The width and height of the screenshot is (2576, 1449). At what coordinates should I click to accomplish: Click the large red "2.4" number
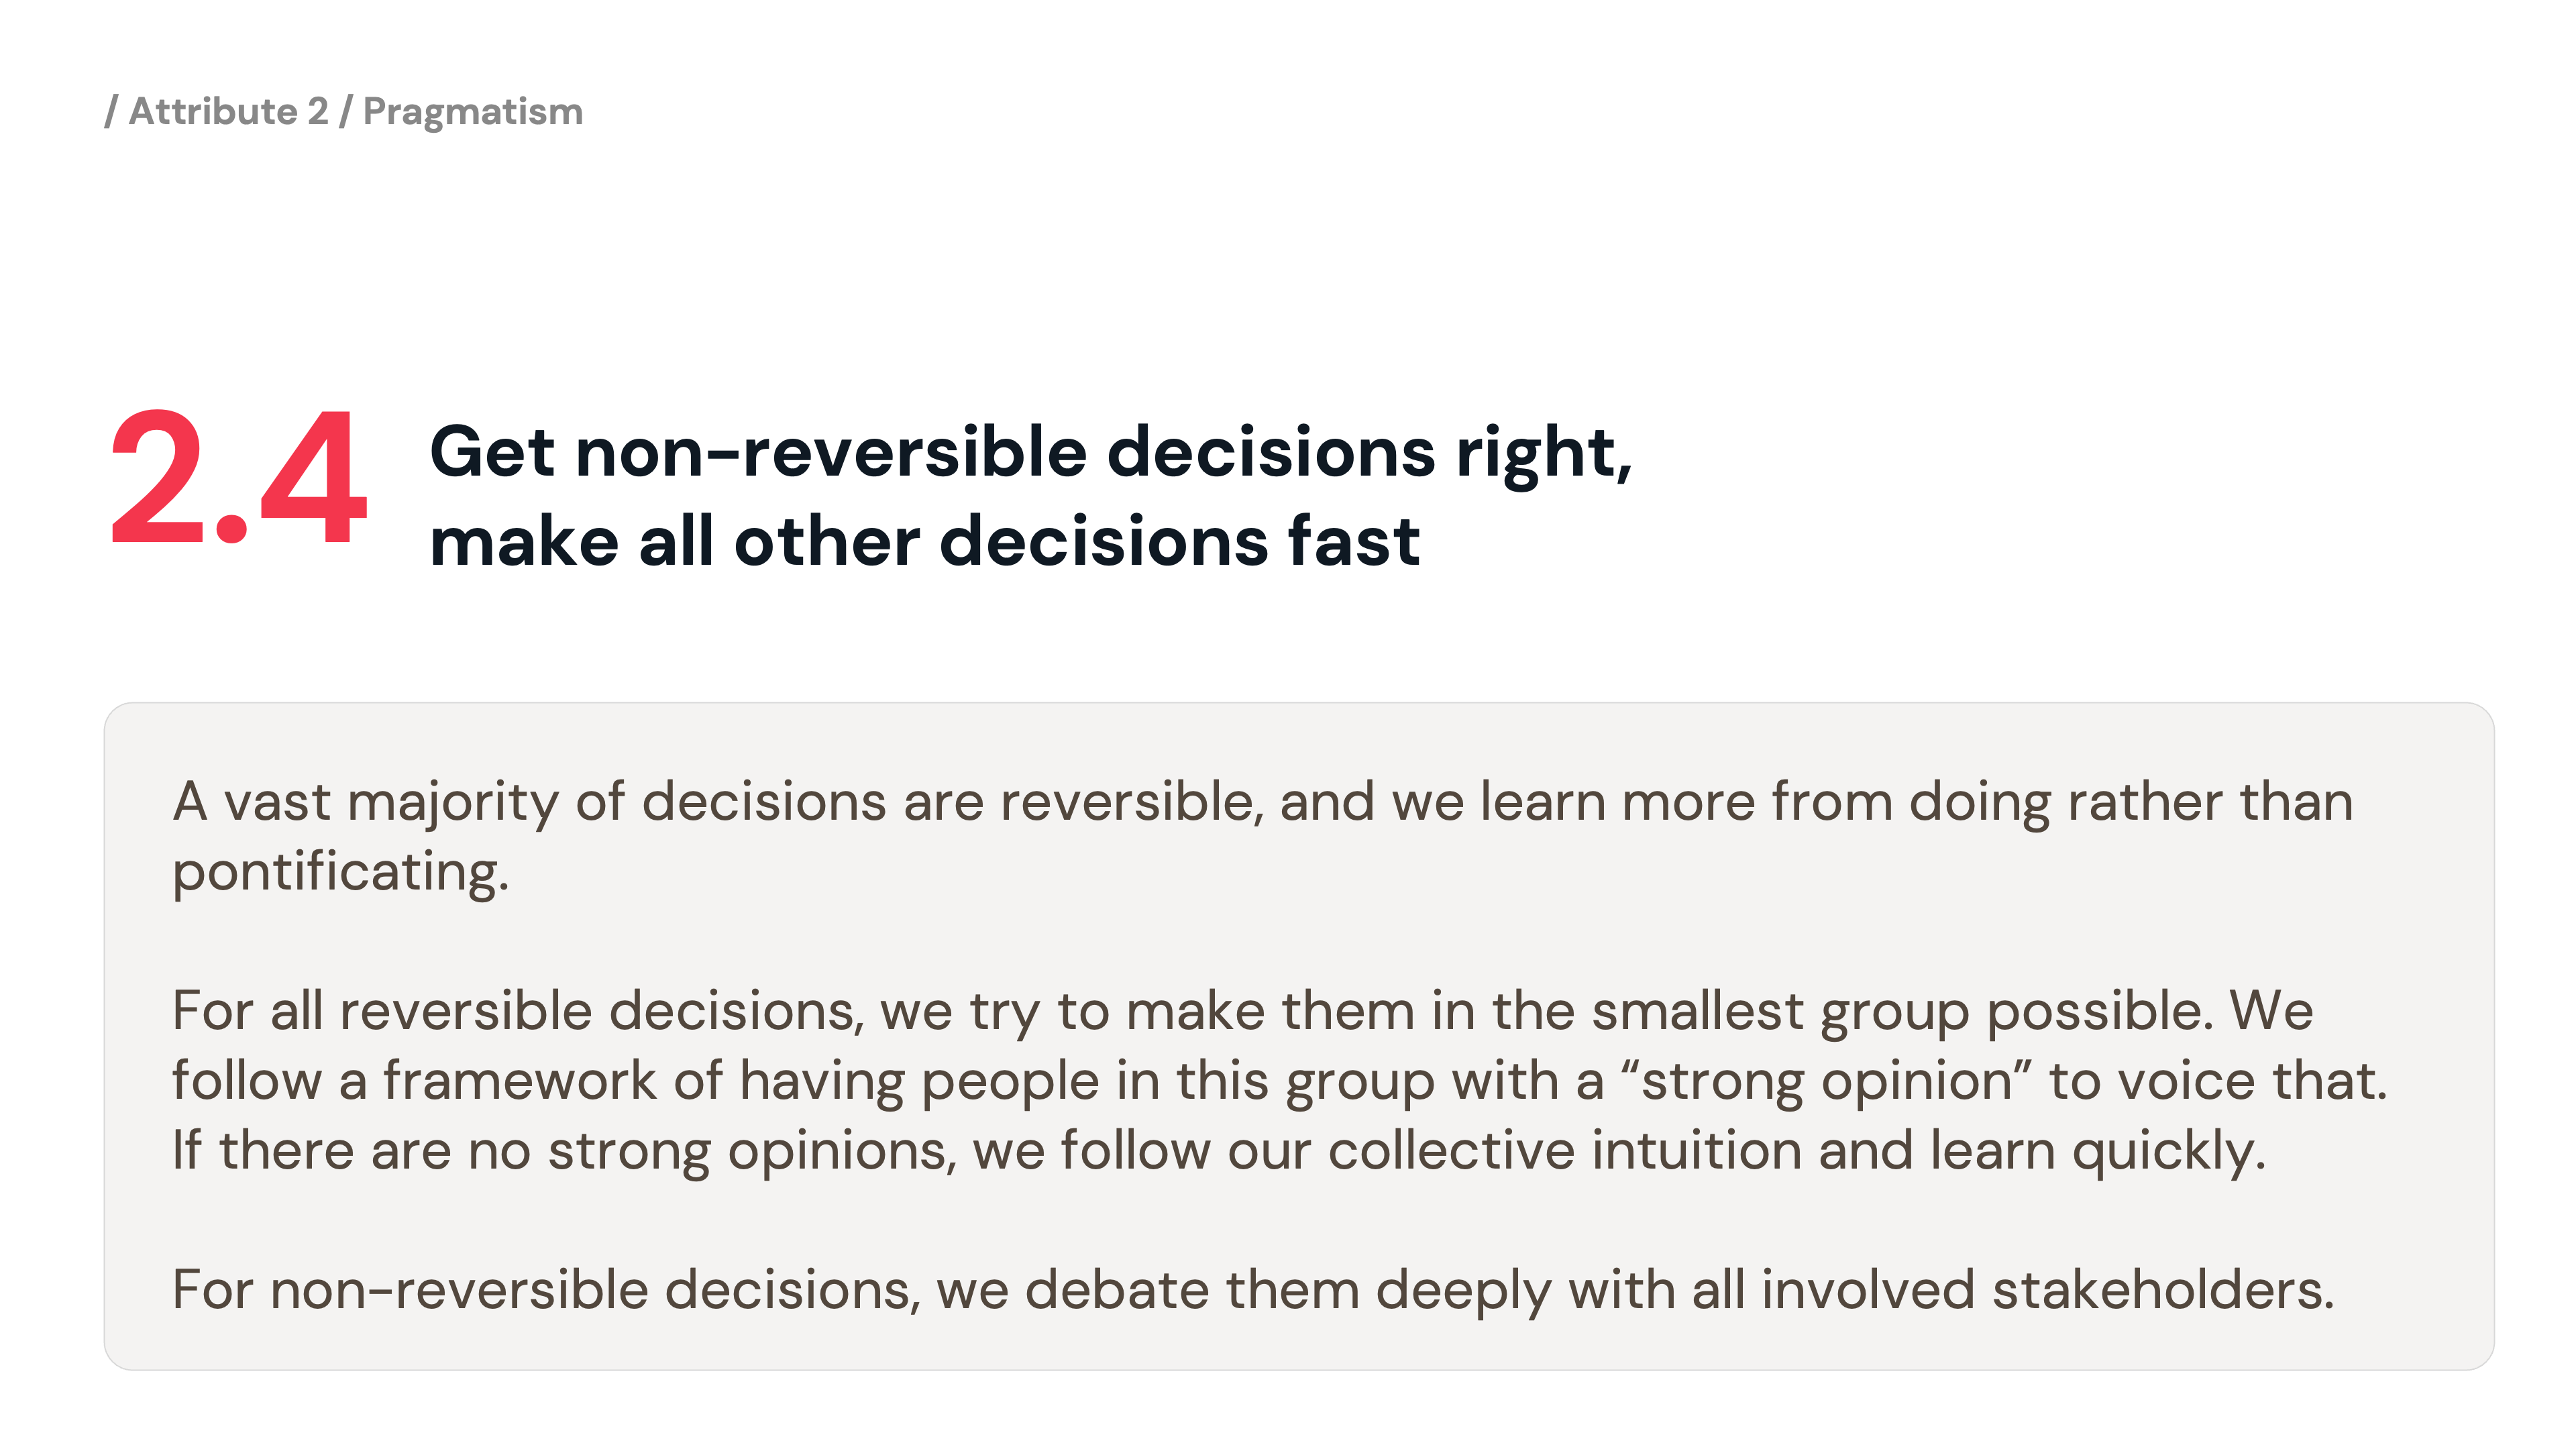pyautogui.click(x=238, y=479)
